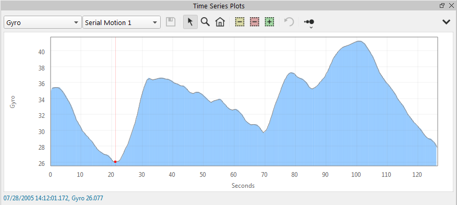The image size is (457, 205).
Task: Click the undo arrow icon
Action: tap(289, 22)
